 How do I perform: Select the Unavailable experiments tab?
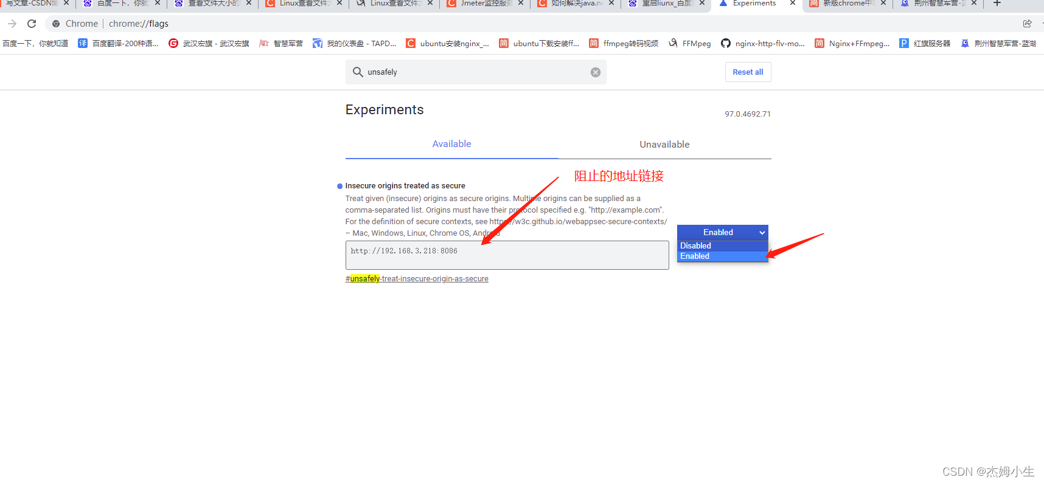[664, 145]
